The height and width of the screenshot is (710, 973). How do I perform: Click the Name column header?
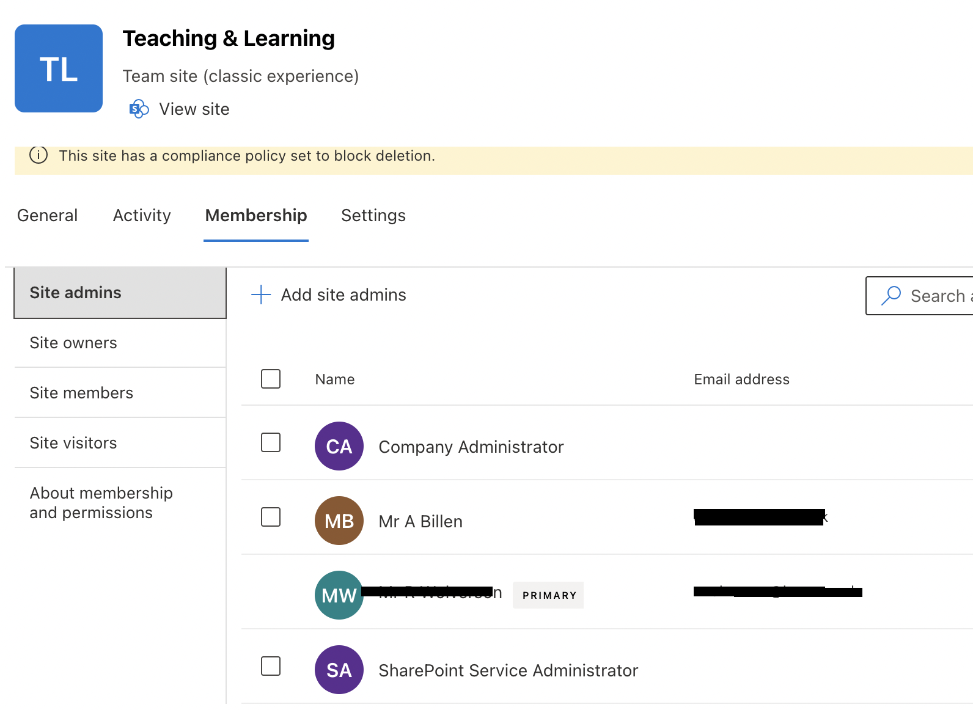tap(335, 379)
